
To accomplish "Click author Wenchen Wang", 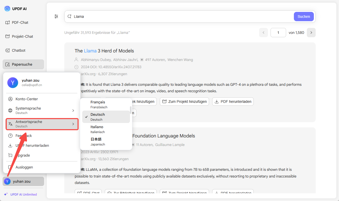I will pyautogui.click(x=180, y=60).
